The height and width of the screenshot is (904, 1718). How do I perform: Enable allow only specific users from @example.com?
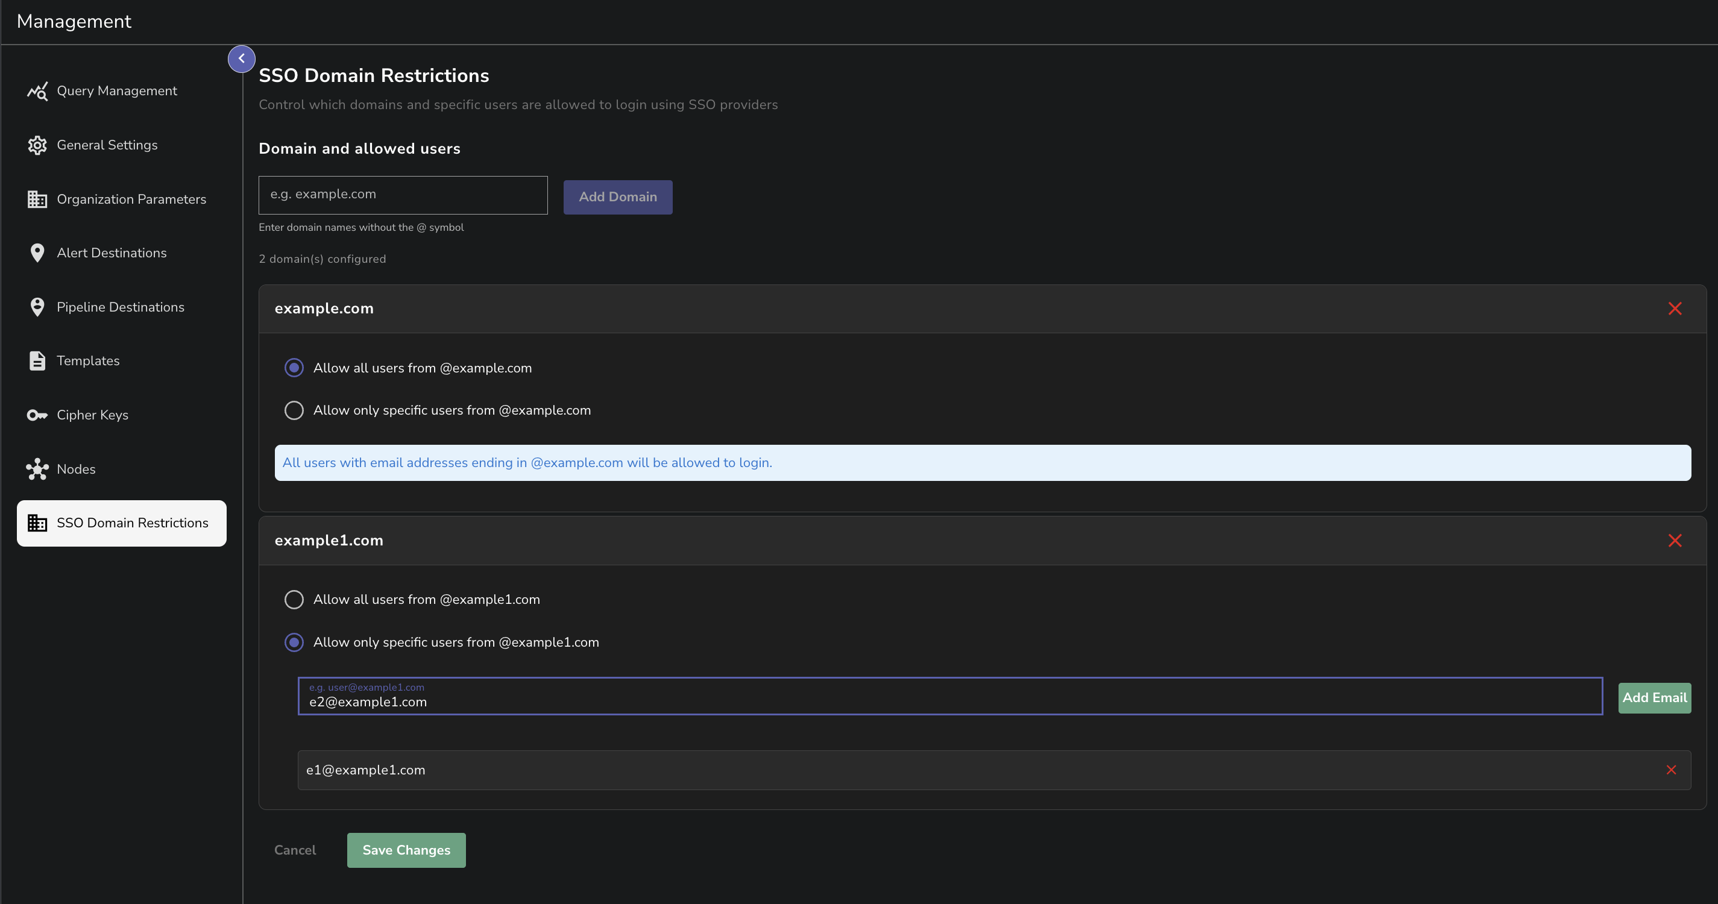294,410
